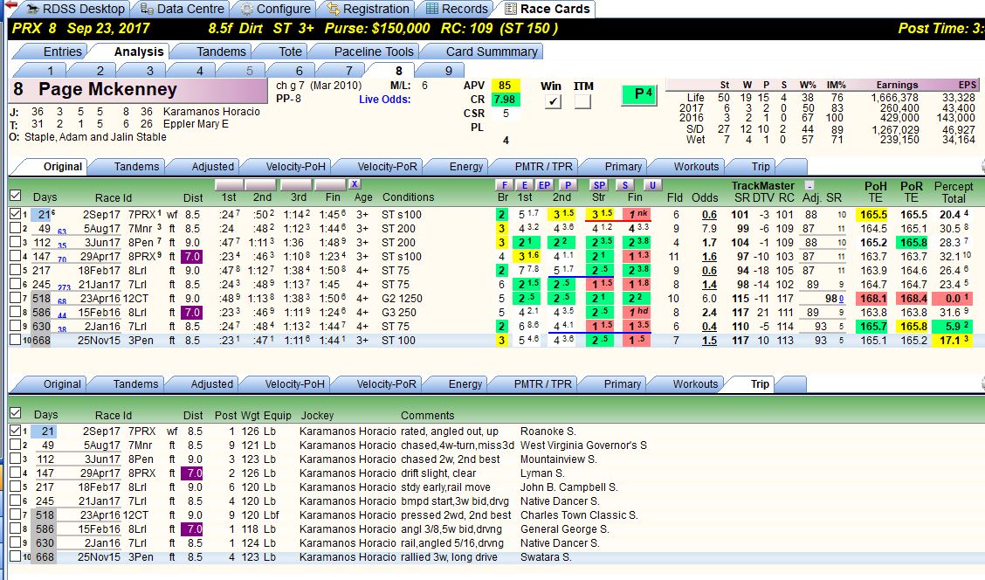
Task: Click the F running-style filter button
Action: pyautogui.click(x=504, y=185)
